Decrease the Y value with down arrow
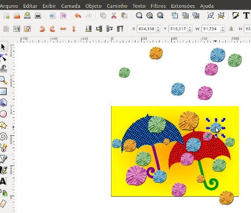 coord(190,31)
